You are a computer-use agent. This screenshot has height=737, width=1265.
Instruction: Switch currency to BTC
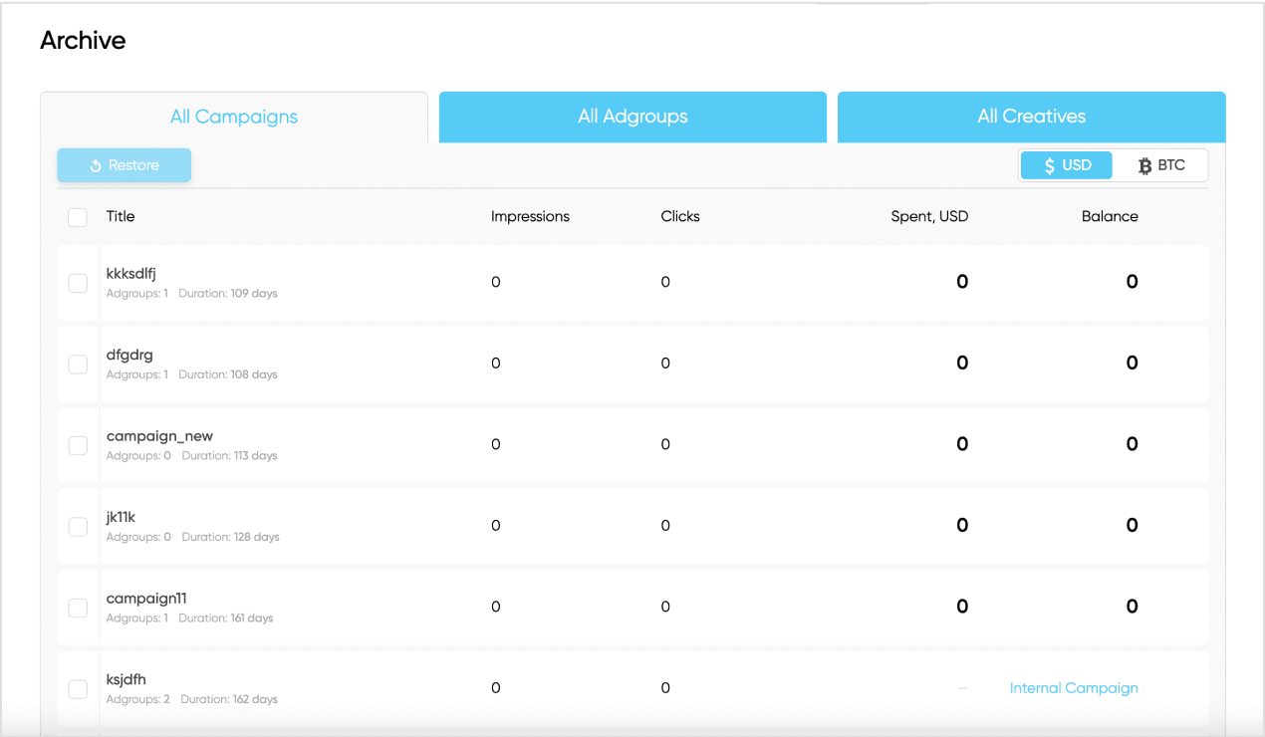click(1161, 165)
